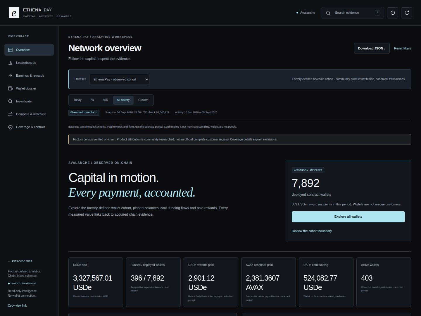Click the Leaderboards bar chart icon

coord(11,63)
